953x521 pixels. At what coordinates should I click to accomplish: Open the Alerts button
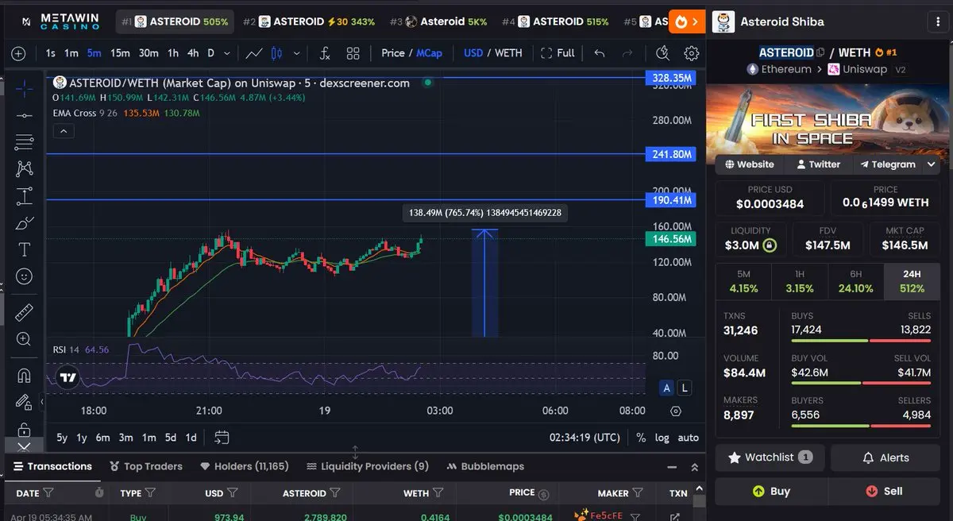pyautogui.click(x=885, y=457)
